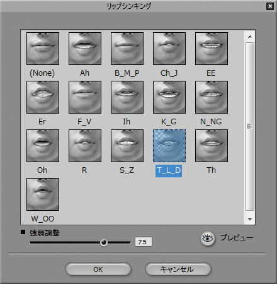
Task: Click the strength value field showing 75
Action: [144, 242]
